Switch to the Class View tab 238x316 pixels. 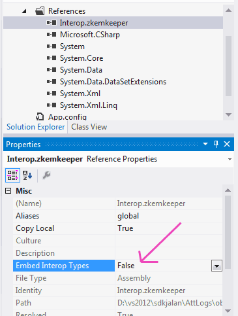click(89, 127)
